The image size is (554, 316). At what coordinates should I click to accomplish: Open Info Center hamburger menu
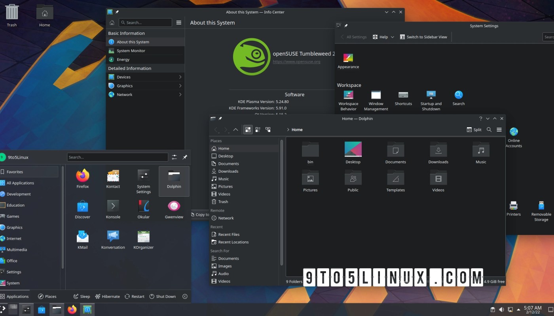pyautogui.click(x=179, y=23)
